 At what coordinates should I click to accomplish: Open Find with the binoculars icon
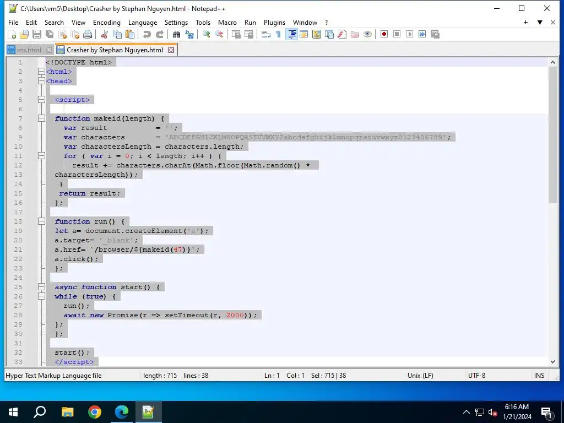176,34
